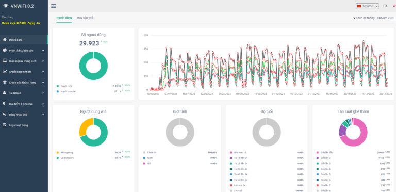
Task: Click the VNWIFI wifi logo icon
Action: pyautogui.click(x=6, y=6)
